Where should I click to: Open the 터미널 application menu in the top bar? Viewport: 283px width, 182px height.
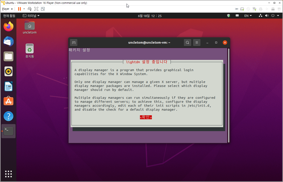pos(31,16)
